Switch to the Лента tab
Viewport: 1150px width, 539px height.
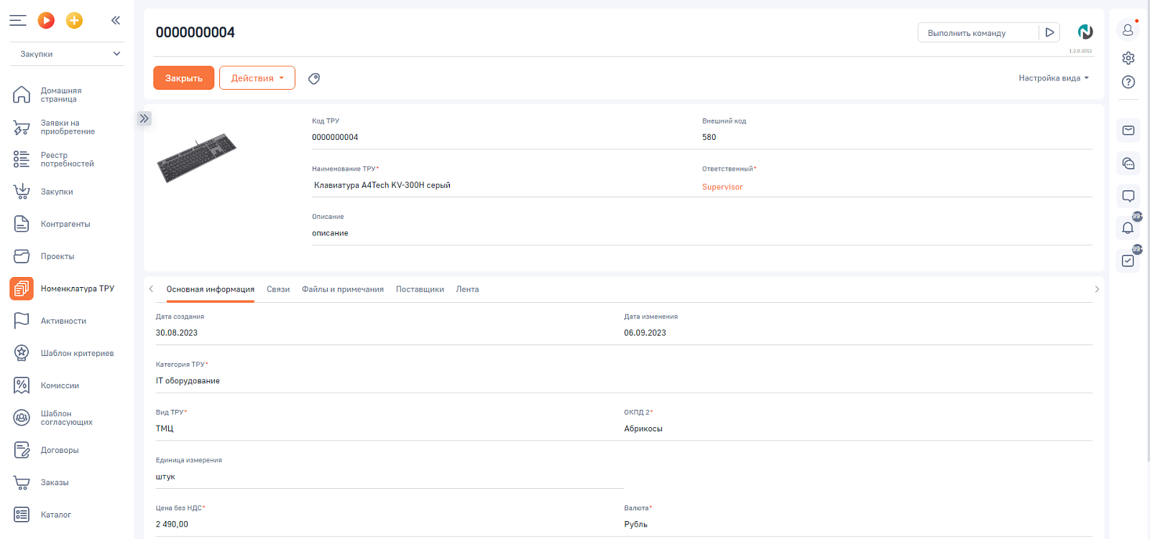(x=467, y=289)
